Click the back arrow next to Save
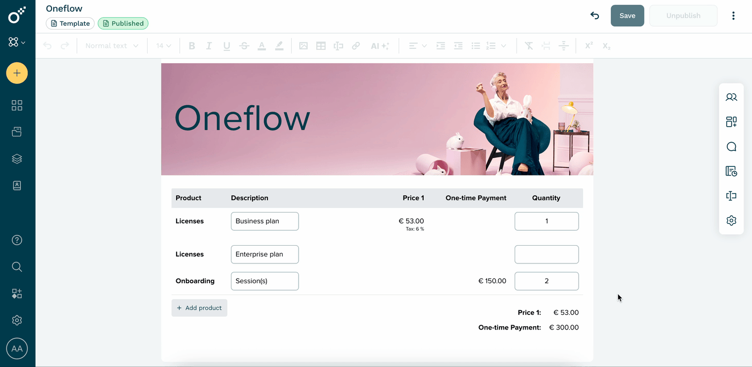The width and height of the screenshot is (752, 367). point(595,16)
